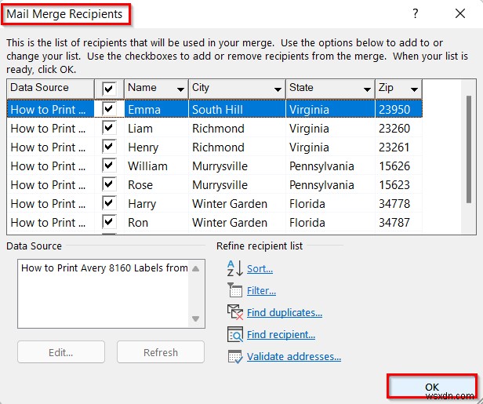Click the Filter funnel icon
This screenshot has height=404, width=483.
click(x=235, y=290)
